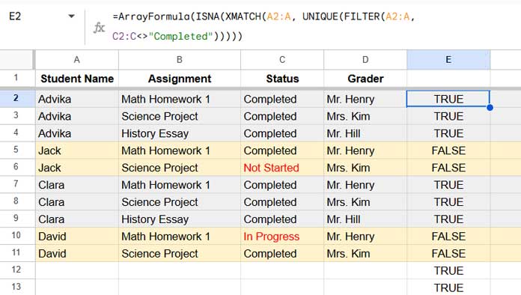Image resolution: width=521 pixels, height=295 pixels.
Task: Select Mrs. Kim in row 11
Action: (365, 254)
